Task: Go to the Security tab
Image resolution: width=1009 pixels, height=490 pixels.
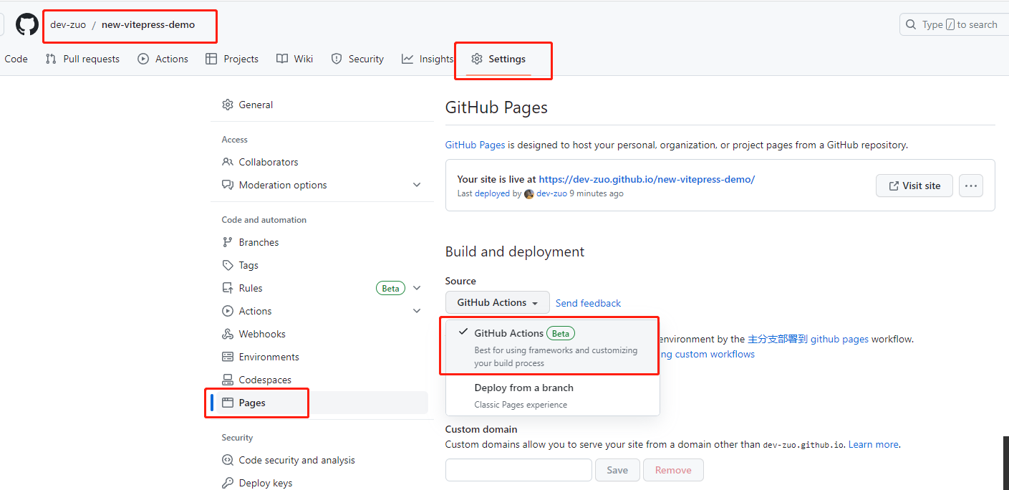Action: tap(357, 59)
